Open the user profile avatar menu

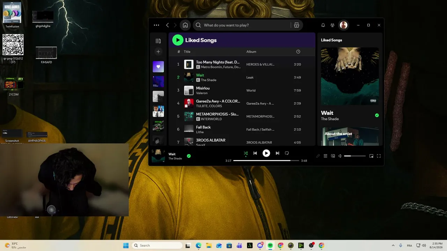[x=344, y=25]
